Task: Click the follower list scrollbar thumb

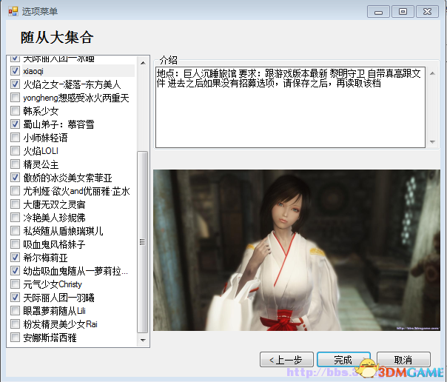Action: click(143, 242)
